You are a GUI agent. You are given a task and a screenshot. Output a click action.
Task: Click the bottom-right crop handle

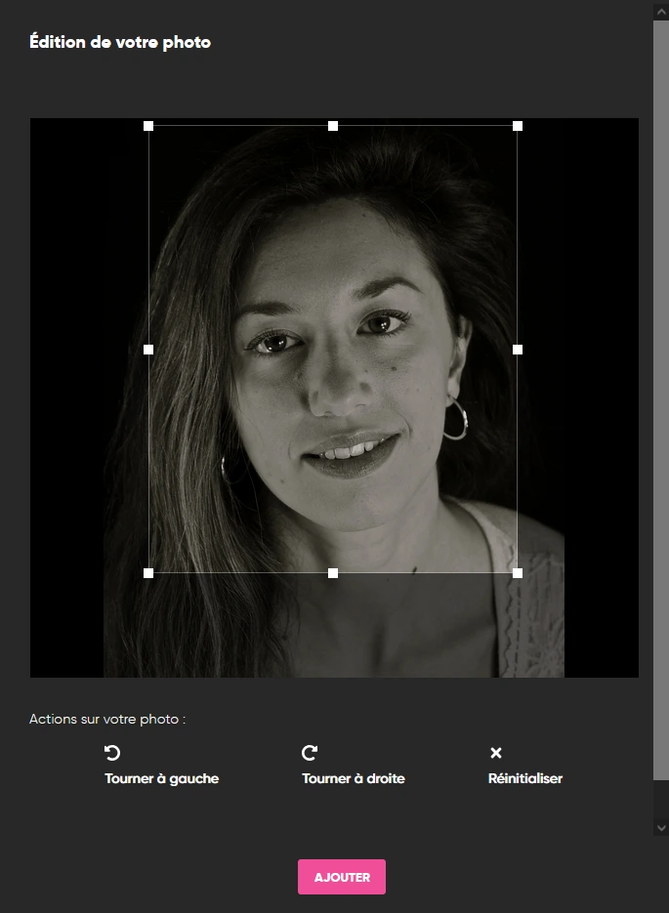(518, 573)
